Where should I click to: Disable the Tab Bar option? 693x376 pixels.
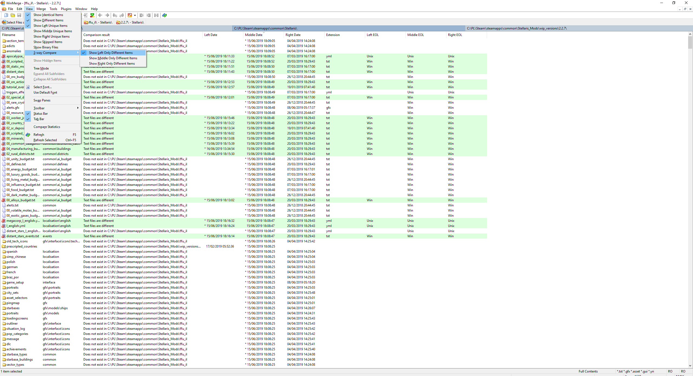point(40,119)
